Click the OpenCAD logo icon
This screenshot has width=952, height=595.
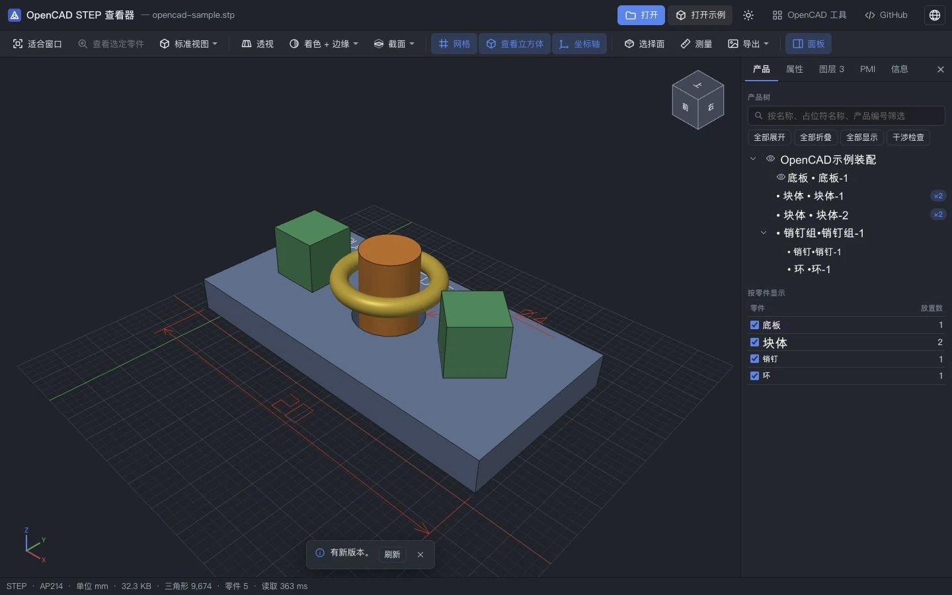tap(14, 15)
